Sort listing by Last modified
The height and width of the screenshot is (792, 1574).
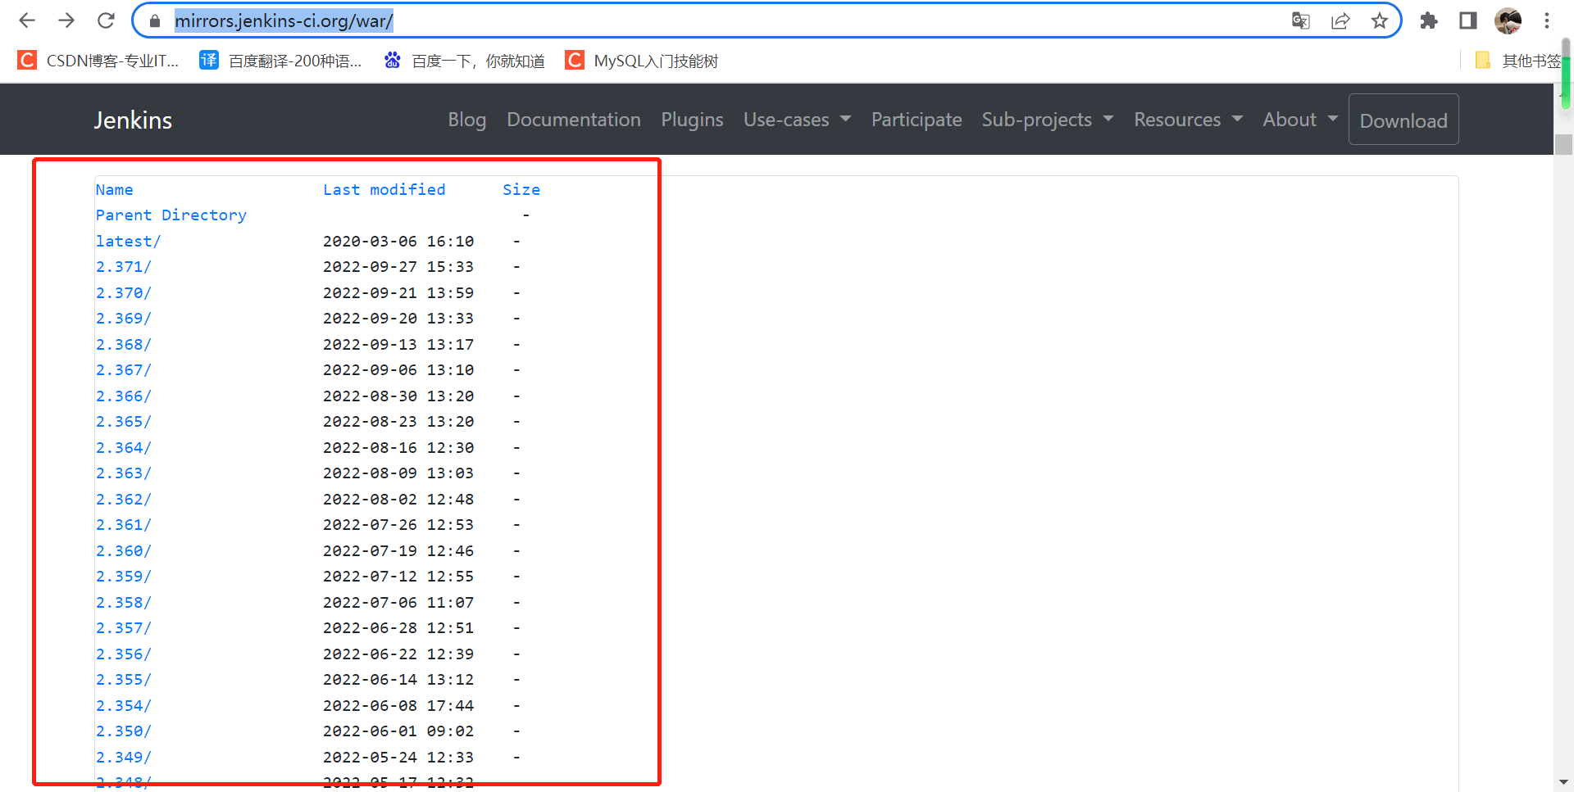pos(384,190)
